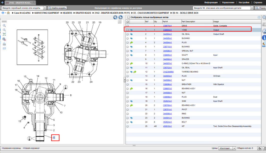The height and width of the screenshot is (153, 266).
Task: Print the sickle drive box diagram
Action: point(4,44)
